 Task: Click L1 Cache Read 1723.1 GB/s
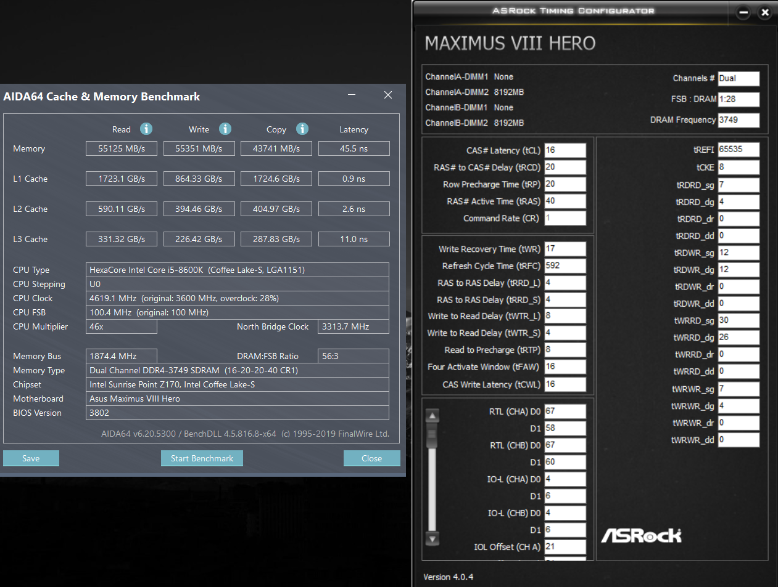(122, 179)
